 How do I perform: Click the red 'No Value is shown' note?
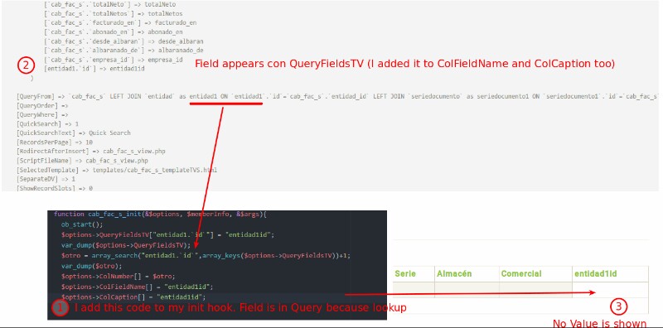click(x=599, y=323)
